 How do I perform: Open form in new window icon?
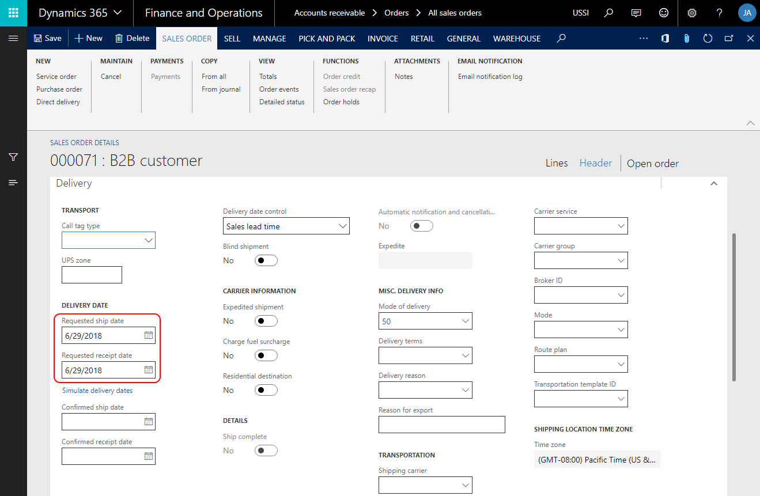point(729,39)
